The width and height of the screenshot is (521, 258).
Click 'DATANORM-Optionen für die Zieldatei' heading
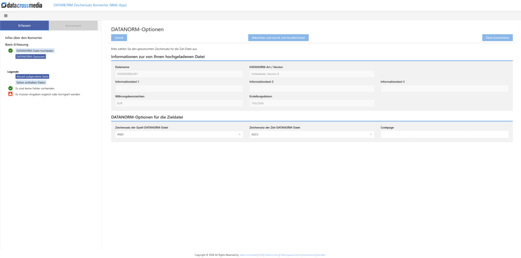tap(147, 117)
